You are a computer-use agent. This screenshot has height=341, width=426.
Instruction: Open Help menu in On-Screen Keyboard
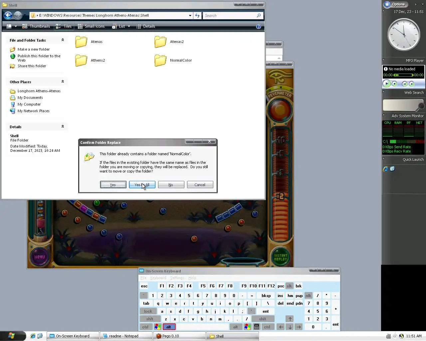coord(192,278)
